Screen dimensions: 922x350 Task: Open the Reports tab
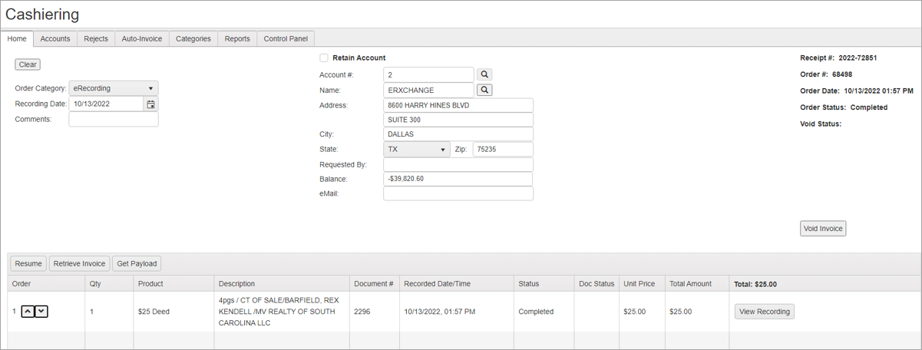tap(237, 38)
